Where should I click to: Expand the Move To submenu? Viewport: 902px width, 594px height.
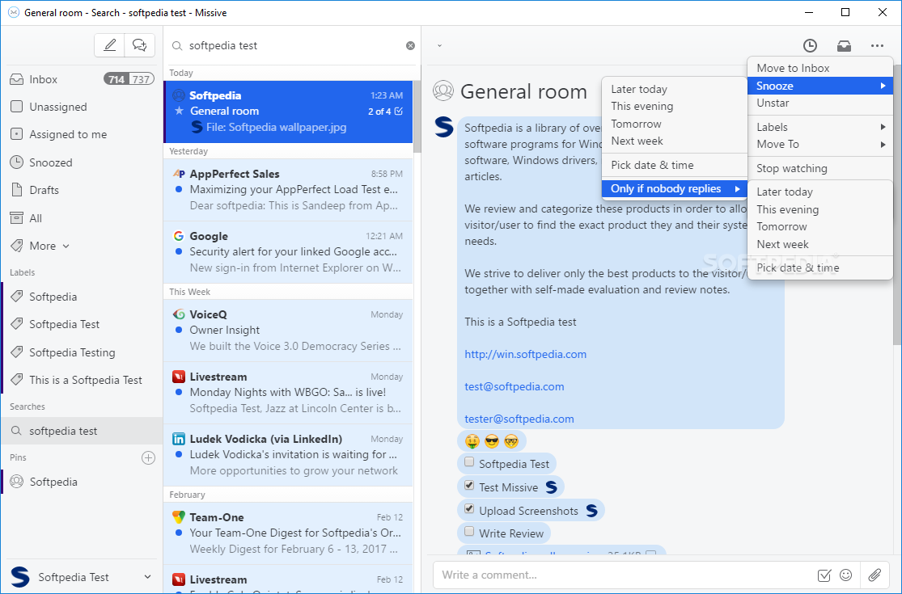click(x=820, y=144)
